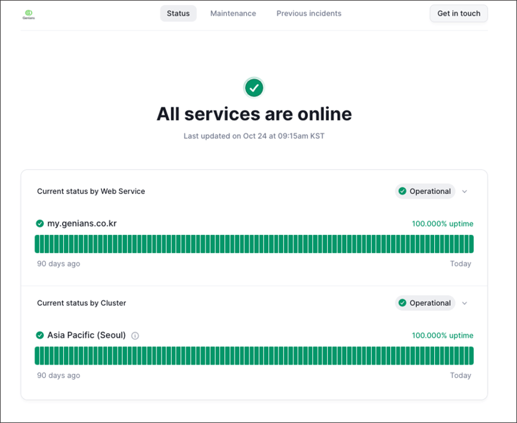Click the Genians logo
The height and width of the screenshot is (423, 517).
pyautogui.click(x=28, y=14)
